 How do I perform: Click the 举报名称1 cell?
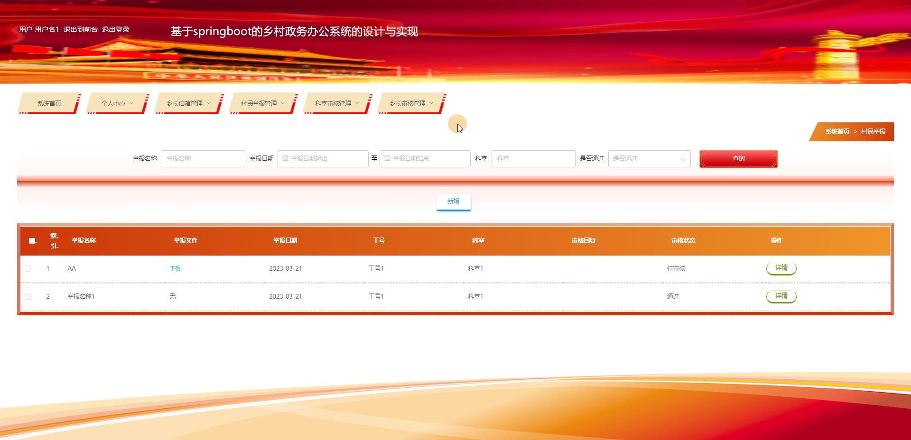[81, 296]
